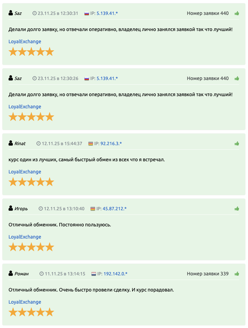Open the LoyalExchange link in Роман's review
This screenshot has width=248, height=328.
point(25,302)
